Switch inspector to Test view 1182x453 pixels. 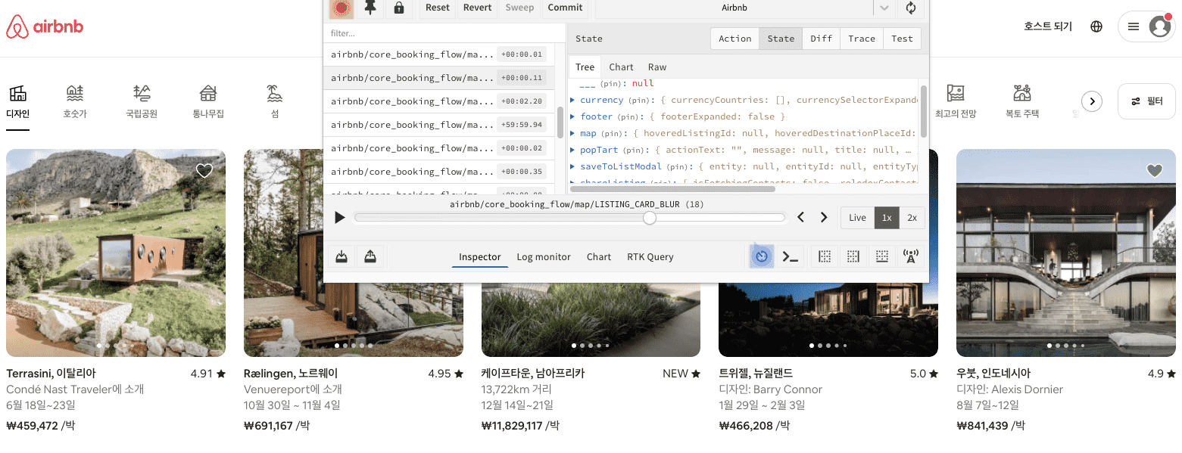(x=903, y=39)
